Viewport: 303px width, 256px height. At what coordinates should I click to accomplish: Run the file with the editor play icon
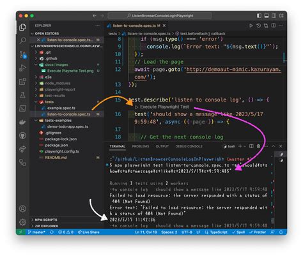pyautogui.click(x=251, y=26)
